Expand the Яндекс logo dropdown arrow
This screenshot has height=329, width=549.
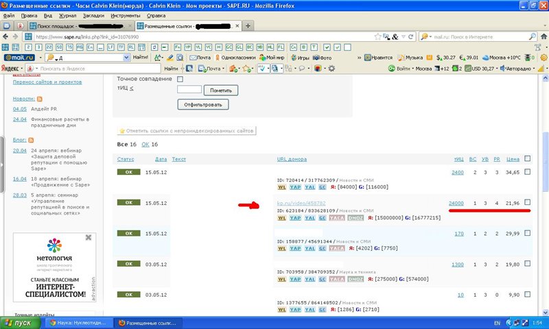click(x=22, y=69)
